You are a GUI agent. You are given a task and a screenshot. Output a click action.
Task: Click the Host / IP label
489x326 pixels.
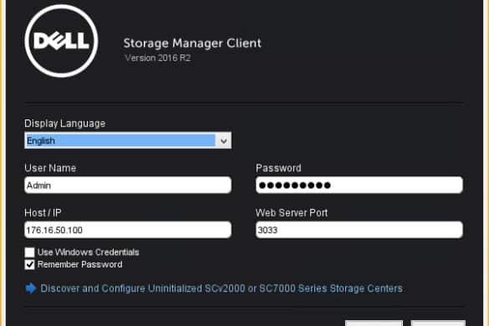tap(43, 213)
